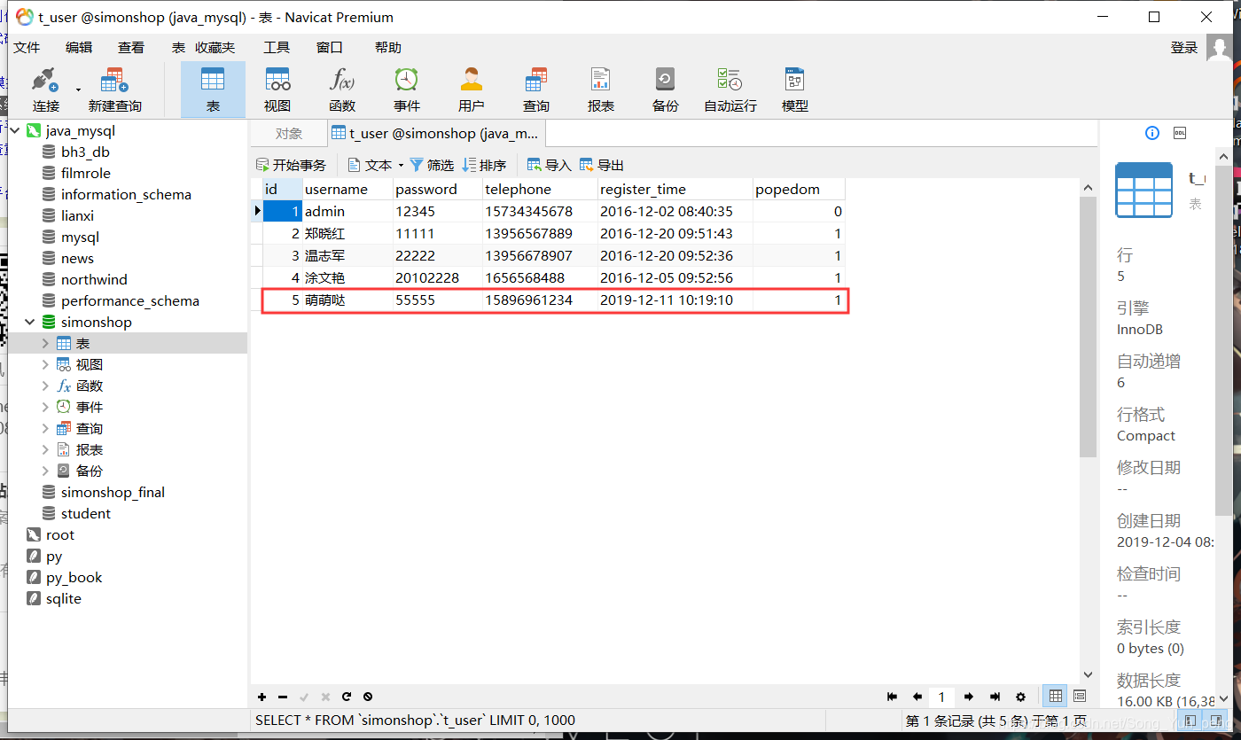Click the stop icon in bottom bar
1241x740 pixels.
(x=368, y=697)
